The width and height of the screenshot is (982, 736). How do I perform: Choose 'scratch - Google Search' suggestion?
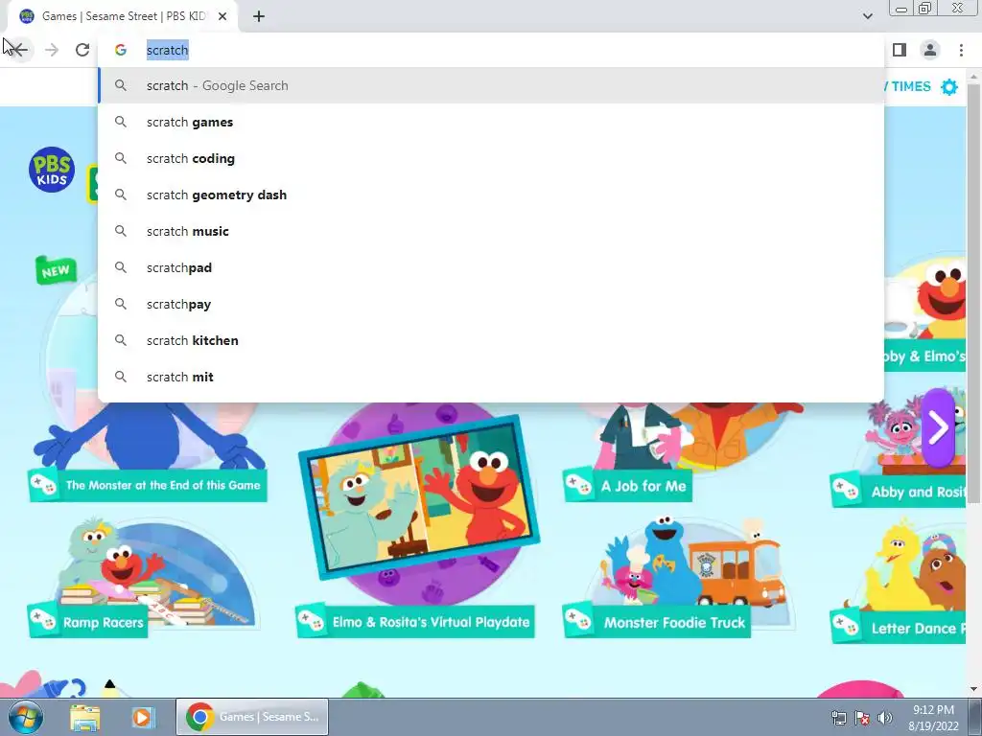[491, 85]
